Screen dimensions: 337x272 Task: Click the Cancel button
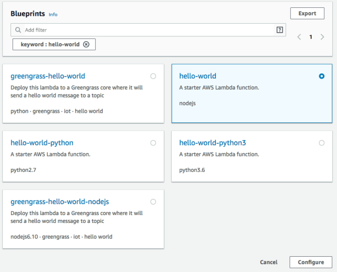coord(269,262)
